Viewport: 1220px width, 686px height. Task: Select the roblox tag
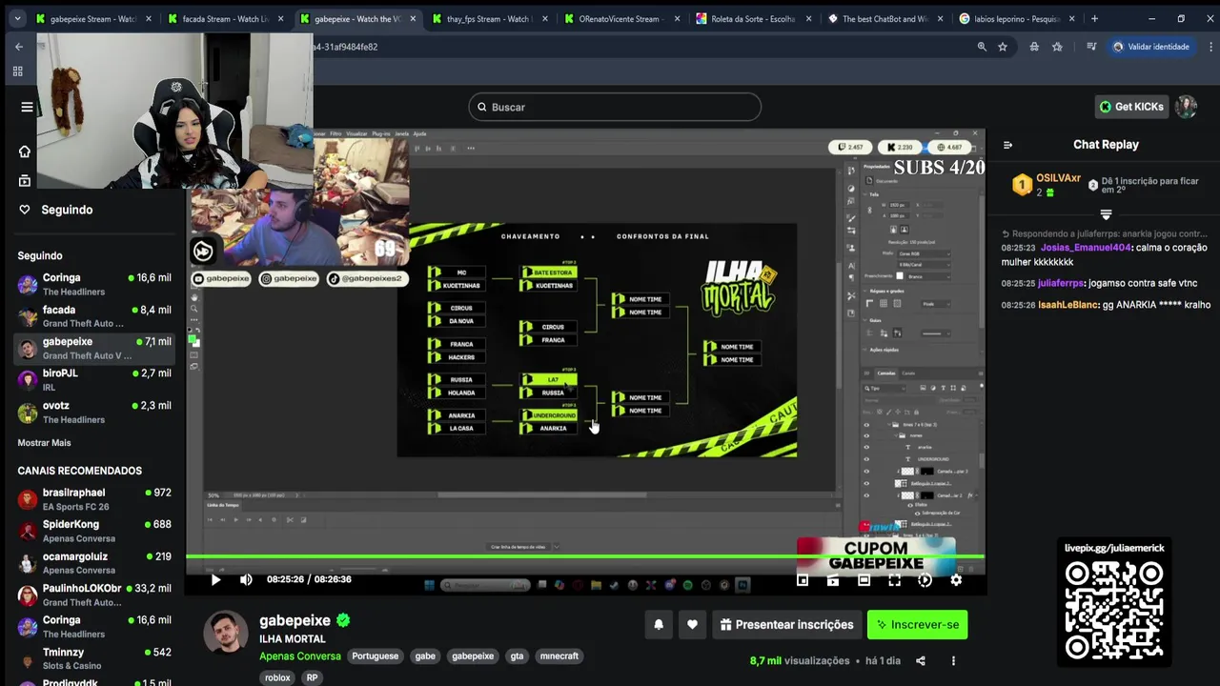(x=277, y=678)
